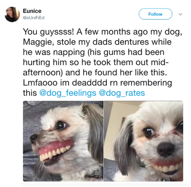Open the left dog photo with dentures
Viewport: 191px width, 187px height.
63,141
